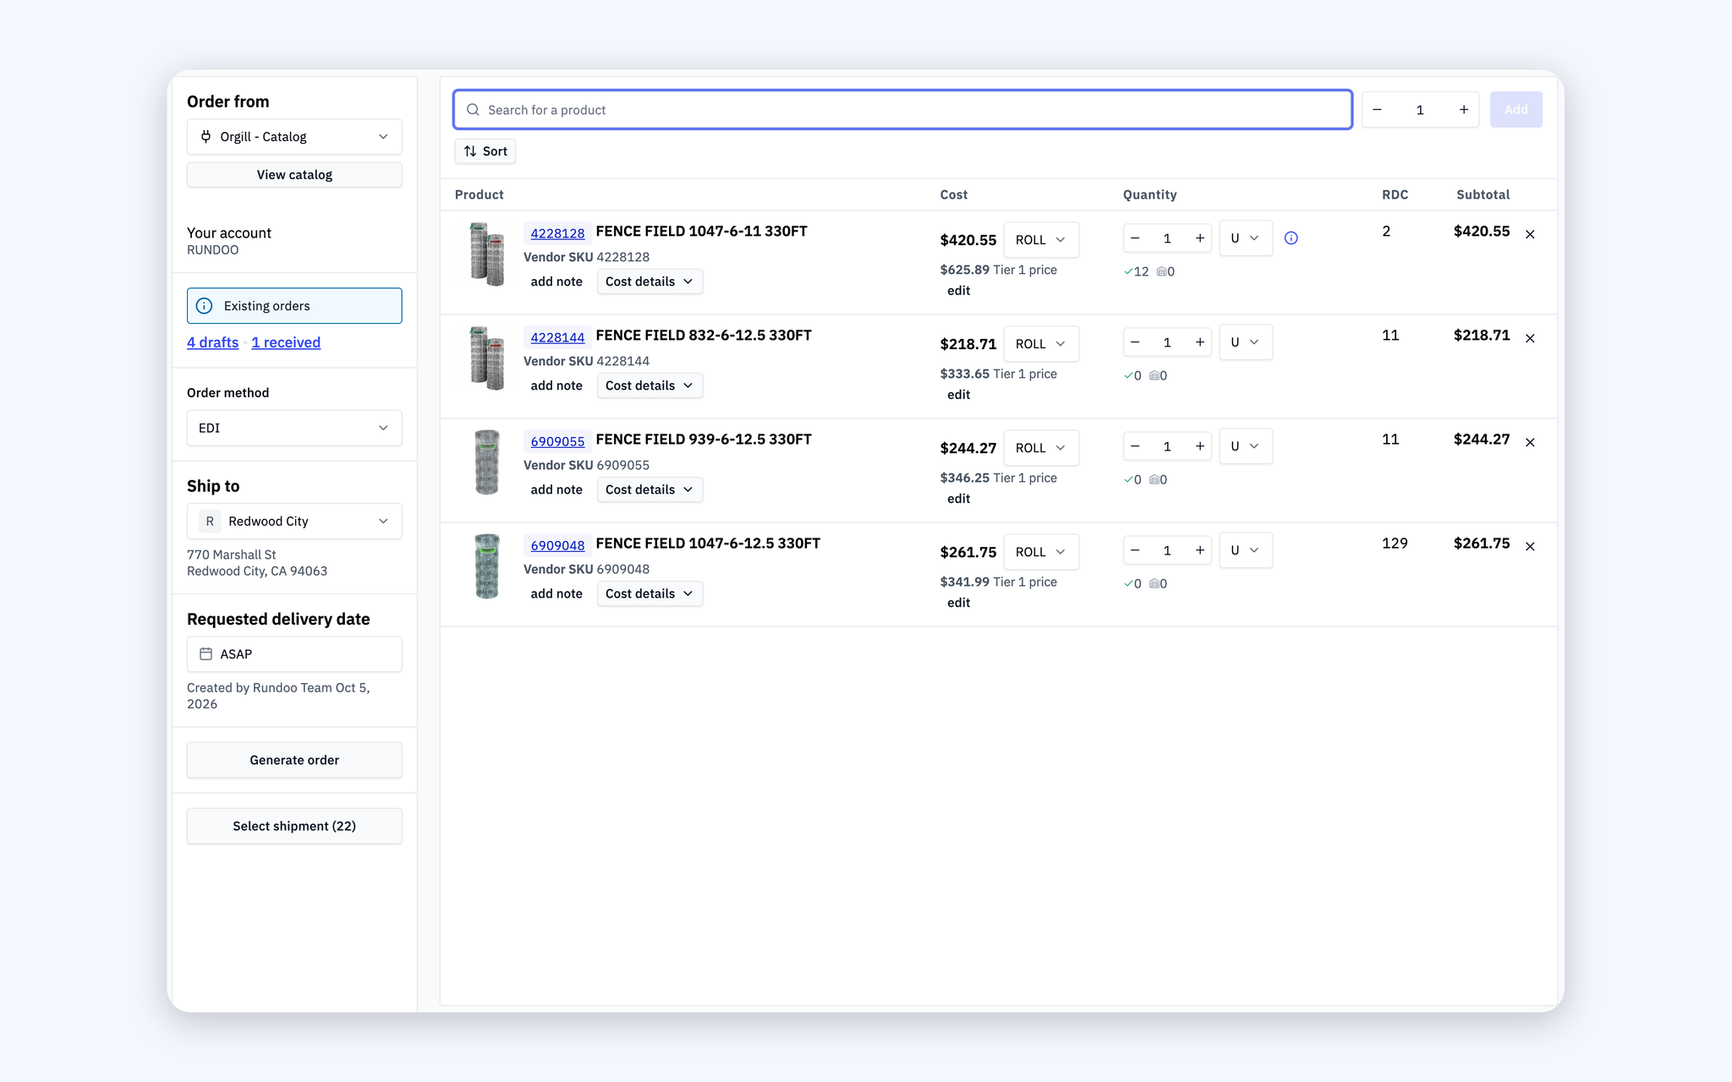Increase quantity for SKU 6909048
This screenshot has width=1732, height=1082.
coord(1199,550)
